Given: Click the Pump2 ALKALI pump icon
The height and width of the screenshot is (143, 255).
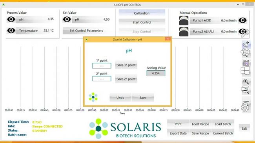Looking at the screenshot, I should [184, 32].
